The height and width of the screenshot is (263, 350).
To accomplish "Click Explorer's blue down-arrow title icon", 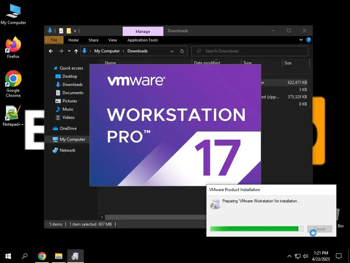I will coord(50,30).
